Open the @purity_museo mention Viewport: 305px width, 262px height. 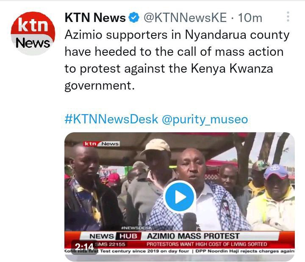[205, 119]
